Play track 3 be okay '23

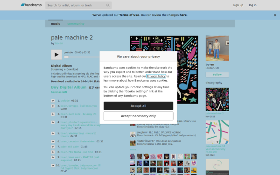pyautogui.click(x=53, y=114)
